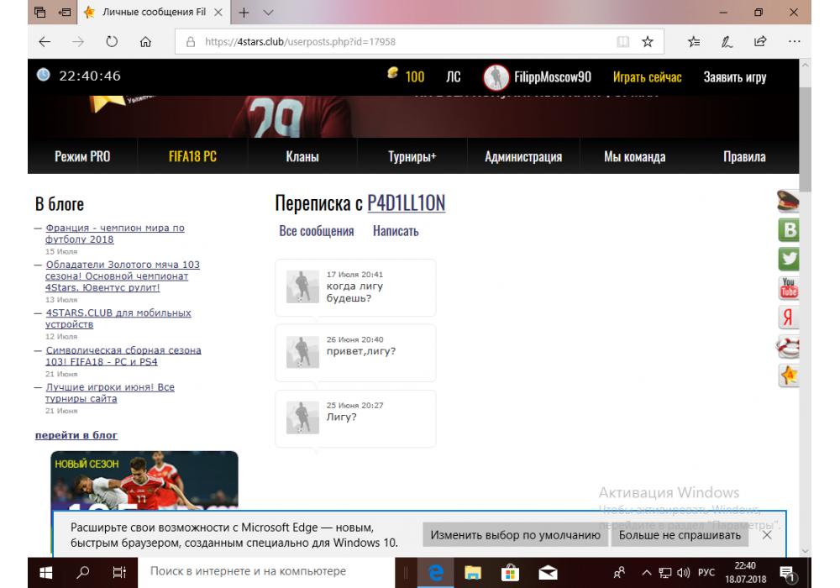Click the browser address bar
This screenshot has height=588, width=840.
[403, 42]
